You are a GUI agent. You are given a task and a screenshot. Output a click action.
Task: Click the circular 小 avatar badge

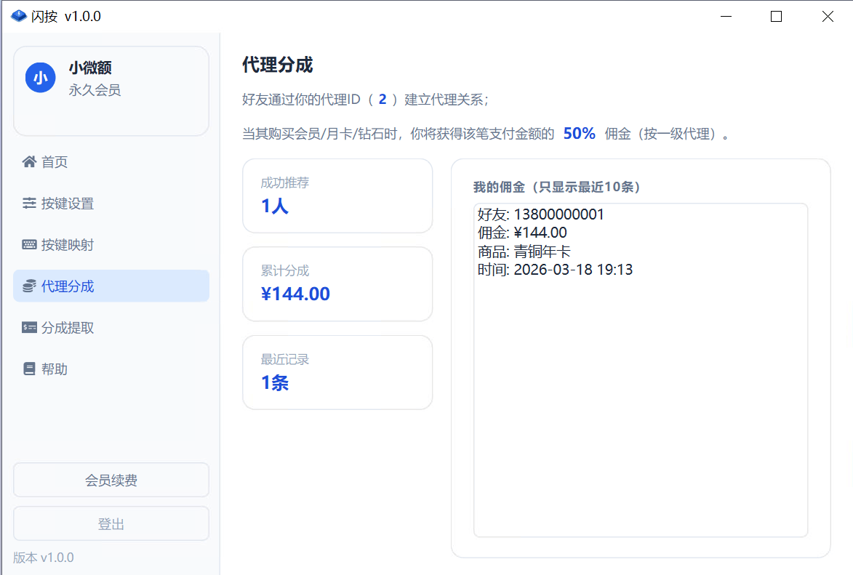point(40,76)
